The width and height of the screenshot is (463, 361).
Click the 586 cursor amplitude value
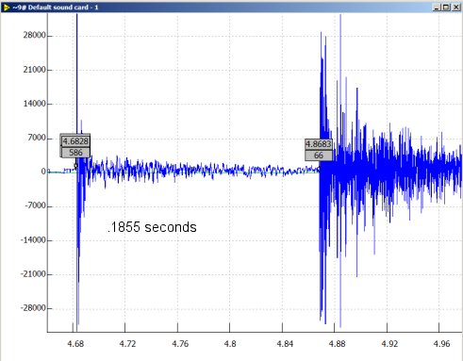tap(75, 153)
